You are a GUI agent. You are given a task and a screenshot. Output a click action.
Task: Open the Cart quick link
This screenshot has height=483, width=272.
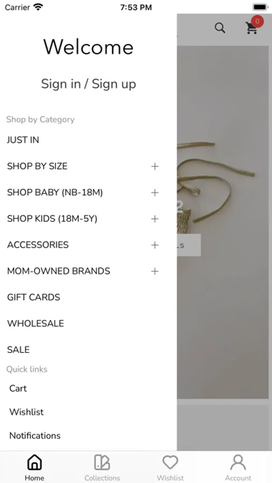point(18,388)
